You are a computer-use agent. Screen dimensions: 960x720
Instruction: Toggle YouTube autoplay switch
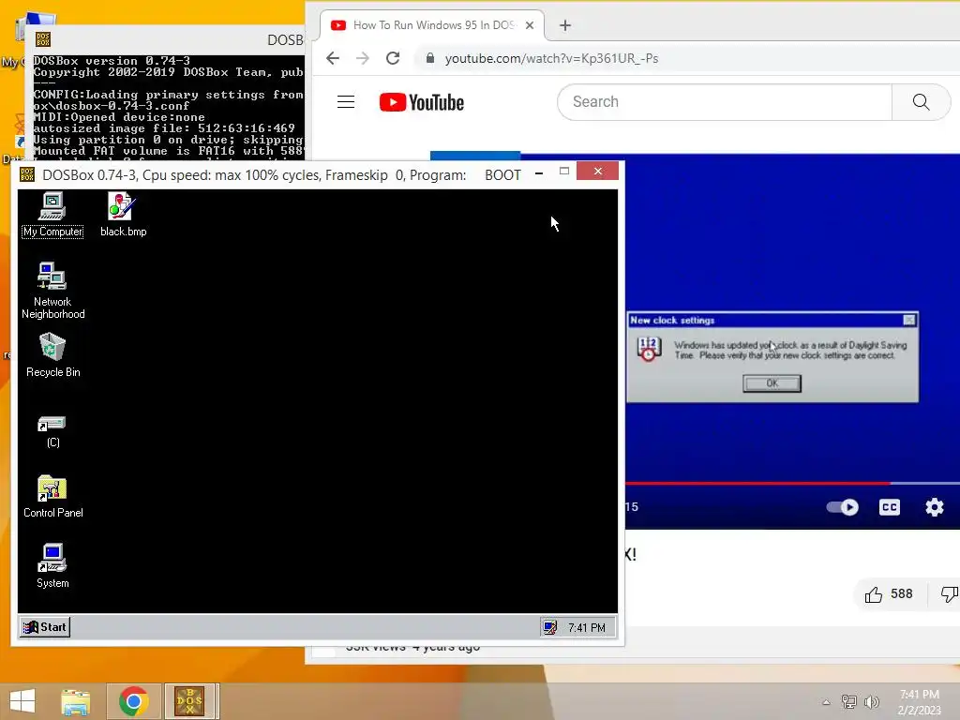click(x=843, y=507)
